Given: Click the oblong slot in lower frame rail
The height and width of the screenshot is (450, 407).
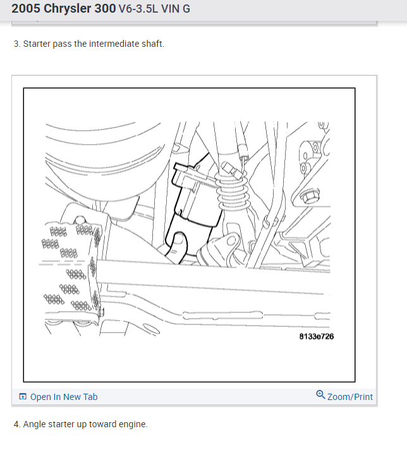Looking at the screenshot, I should pos(222,315).
